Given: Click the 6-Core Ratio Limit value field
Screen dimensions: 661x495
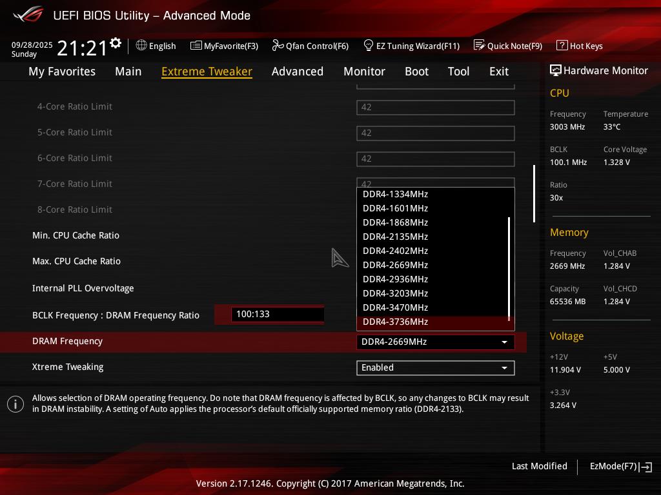Looking at the screenshot, I should tap(436, 159).
